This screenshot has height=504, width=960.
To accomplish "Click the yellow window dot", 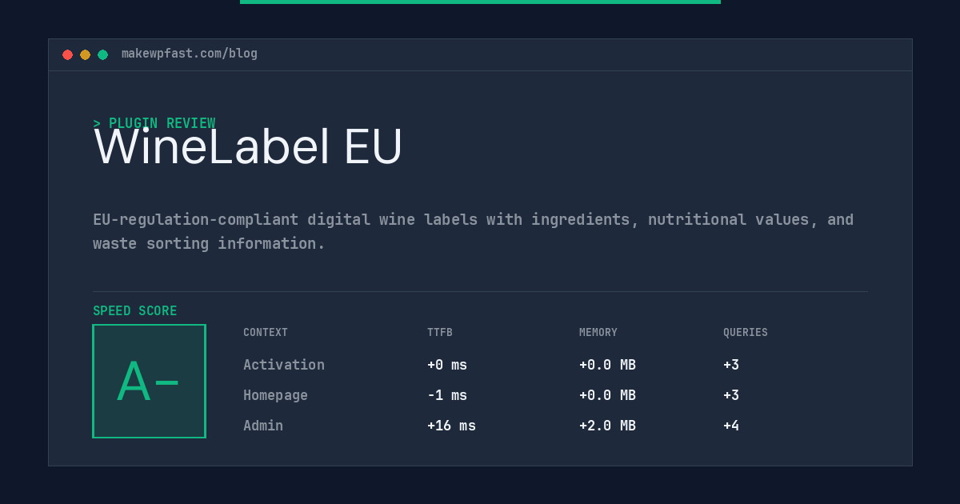I will 85,54.
